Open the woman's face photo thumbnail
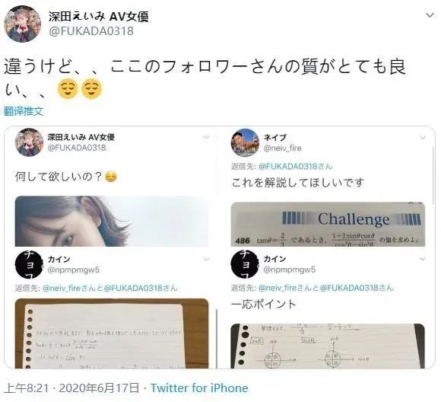Image resolution: width=441 pixels, height=402 pixels. (x=112, y=221)
